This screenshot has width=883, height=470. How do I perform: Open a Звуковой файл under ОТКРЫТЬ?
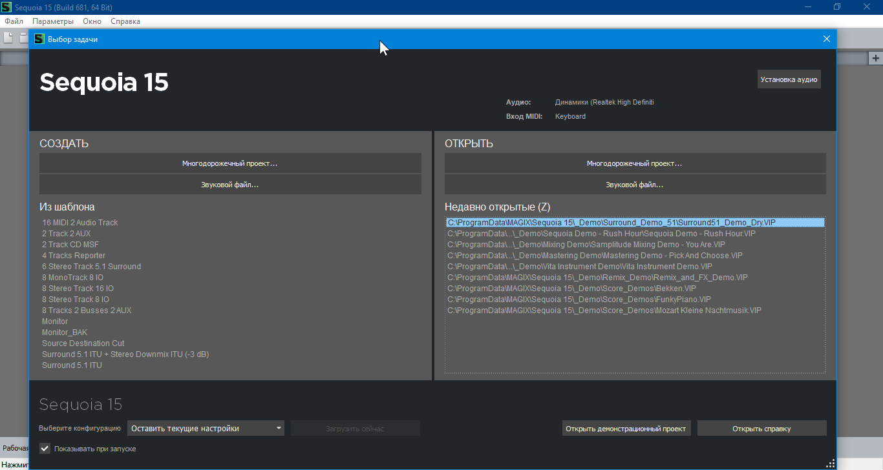pos(635,185)
